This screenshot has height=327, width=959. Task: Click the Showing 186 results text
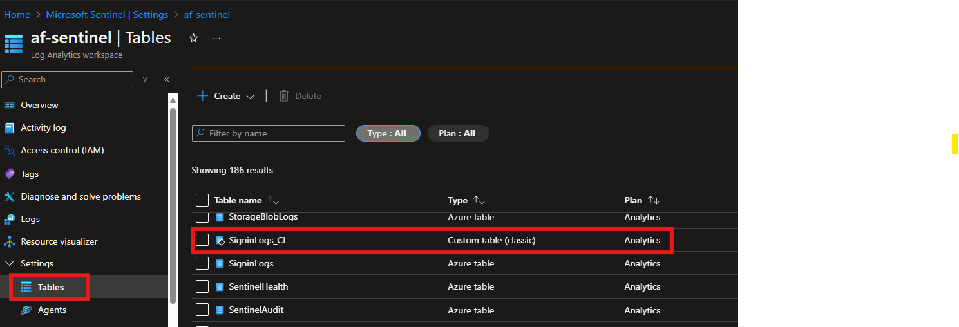232,170
